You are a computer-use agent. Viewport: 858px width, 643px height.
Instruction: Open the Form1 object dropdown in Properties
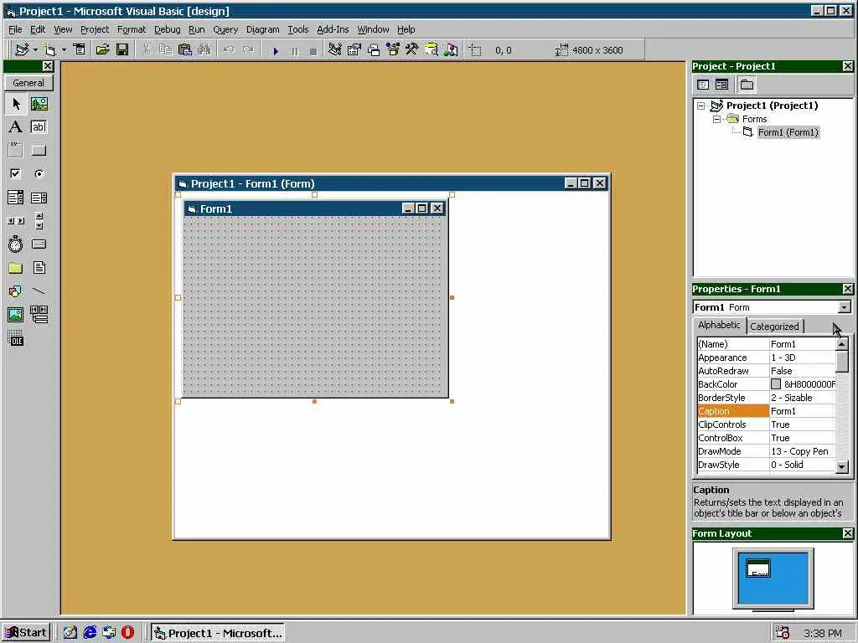[x=845, y=307]
